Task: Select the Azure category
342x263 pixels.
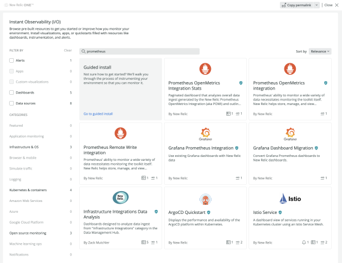Action: pyautogui.click(x=14, y=212)
